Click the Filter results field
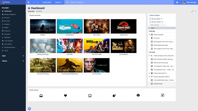Viewport: 198px width, 111px height. (158, 25)
